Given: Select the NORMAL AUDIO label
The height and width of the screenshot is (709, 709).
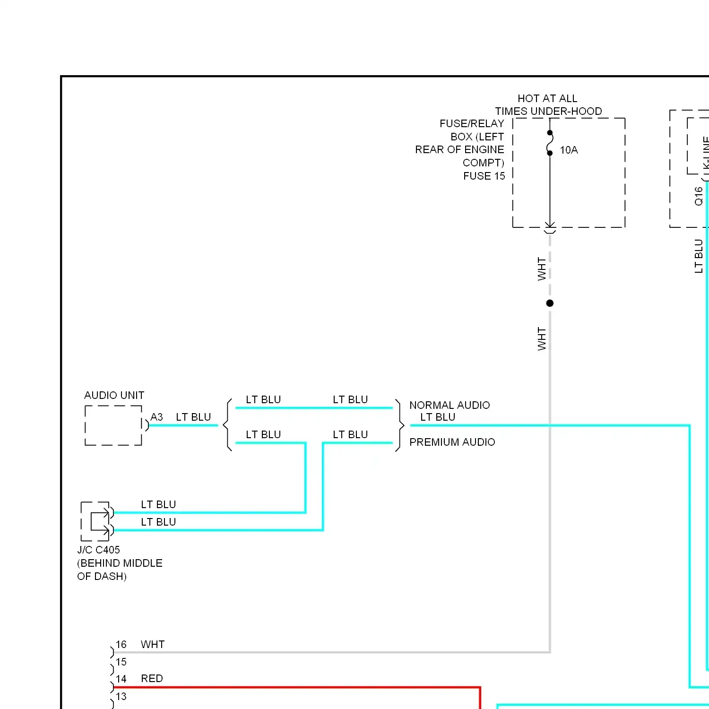Looking at the screenshot, I should coord(450,405).
